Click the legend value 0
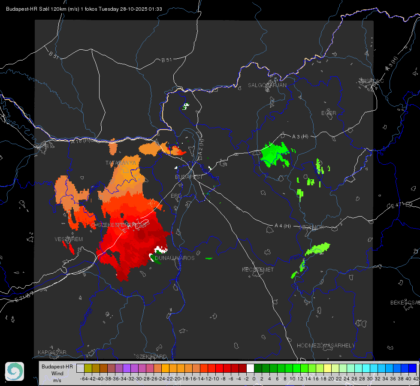 tap(254, 379)
